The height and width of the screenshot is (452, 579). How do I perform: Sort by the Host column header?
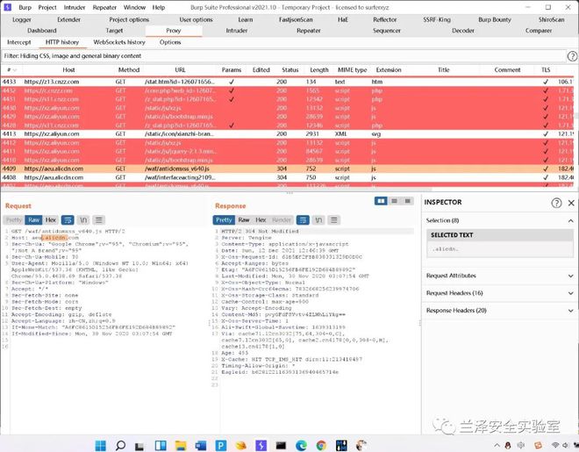[x=68, y=70]
